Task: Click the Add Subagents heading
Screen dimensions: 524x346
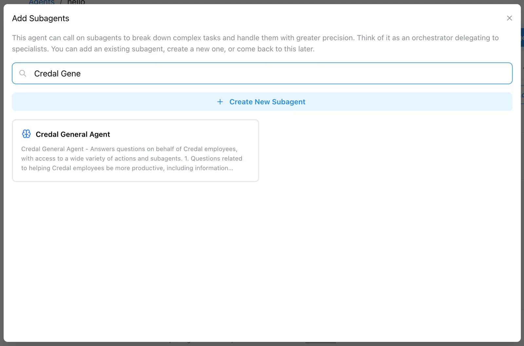Action: (x=41, y=18)
